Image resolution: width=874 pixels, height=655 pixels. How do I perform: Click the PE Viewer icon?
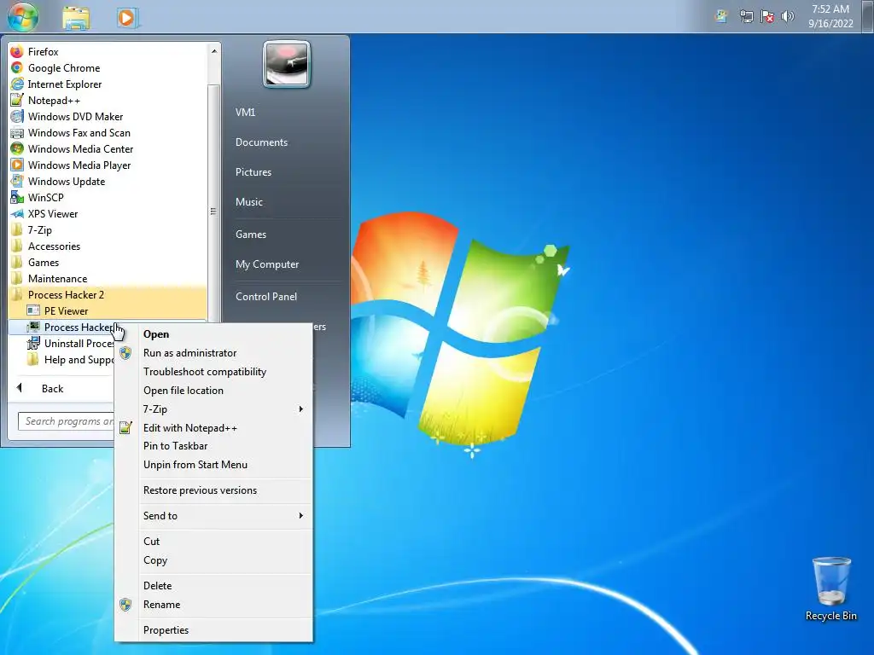coord(33,310)
